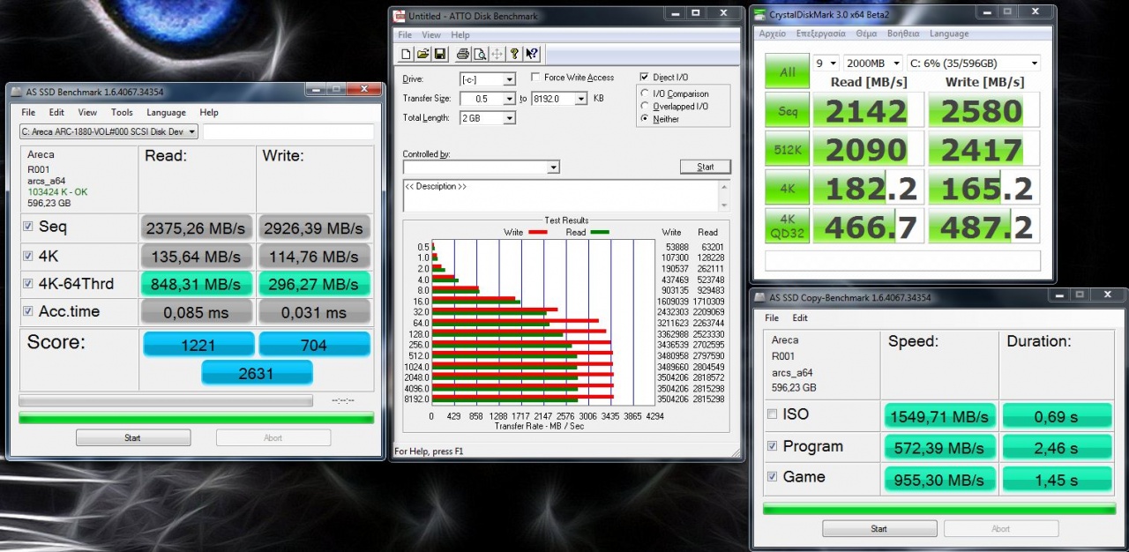Click the Start button in ATTO Disk Benchmark

(x=706, y=167)
